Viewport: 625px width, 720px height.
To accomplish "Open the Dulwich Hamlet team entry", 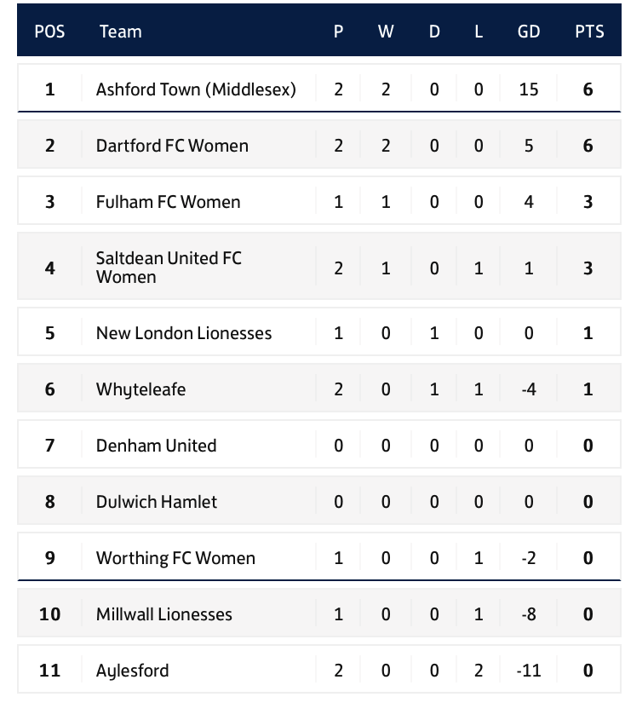I will point(157,502).
